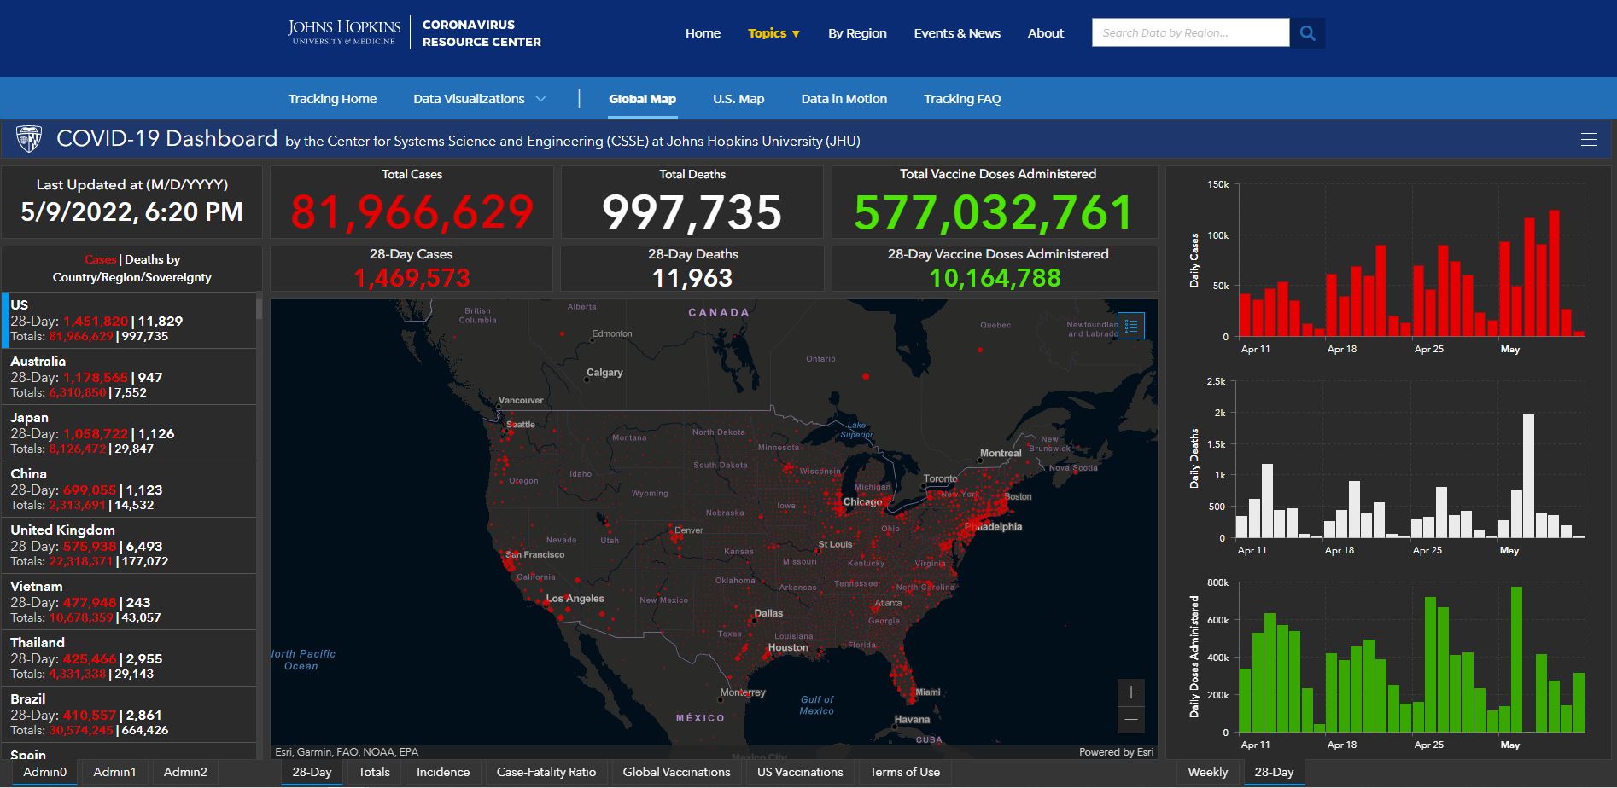The image size is (1617, 788).
Task: Open Events & News page
Action: [957, 33]
